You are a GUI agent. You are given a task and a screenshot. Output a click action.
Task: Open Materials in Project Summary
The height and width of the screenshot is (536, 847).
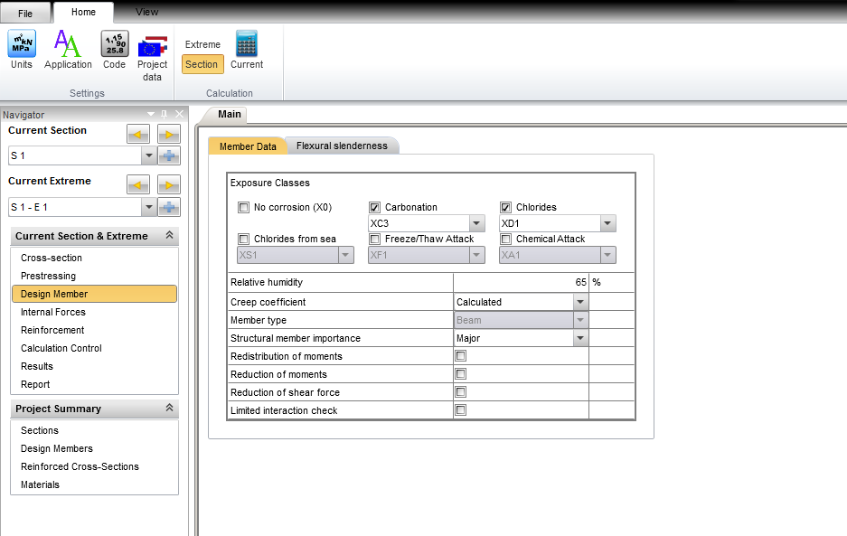pos(40,484)
